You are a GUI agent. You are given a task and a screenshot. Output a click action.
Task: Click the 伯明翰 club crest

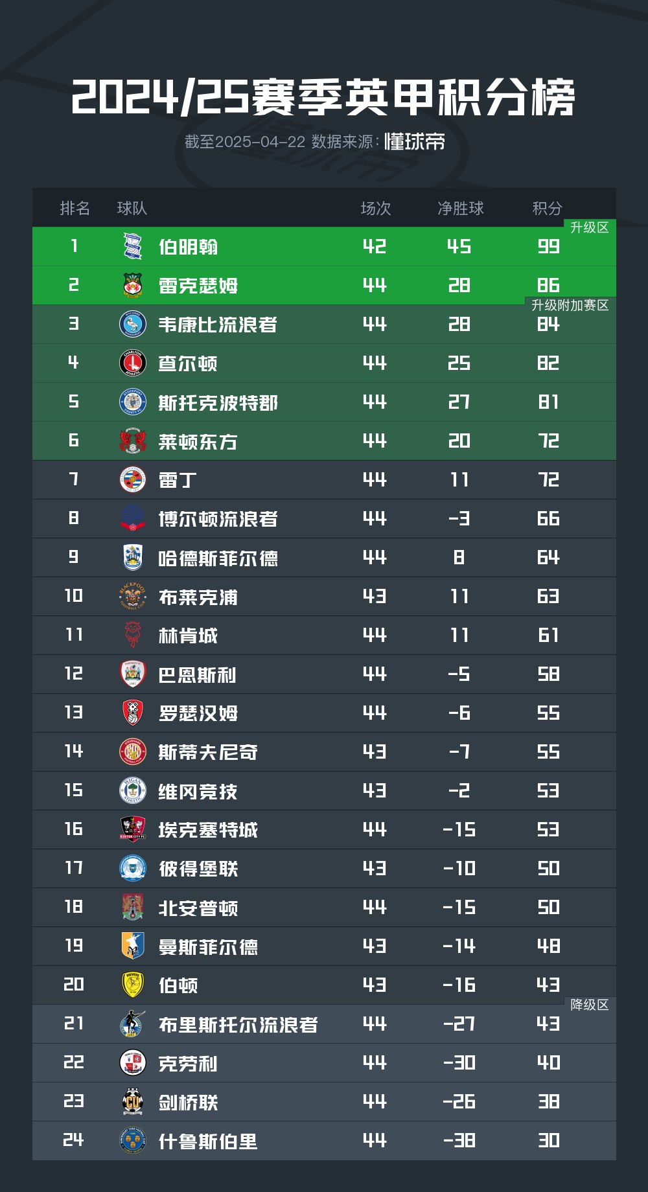click(x=133, y=246)
